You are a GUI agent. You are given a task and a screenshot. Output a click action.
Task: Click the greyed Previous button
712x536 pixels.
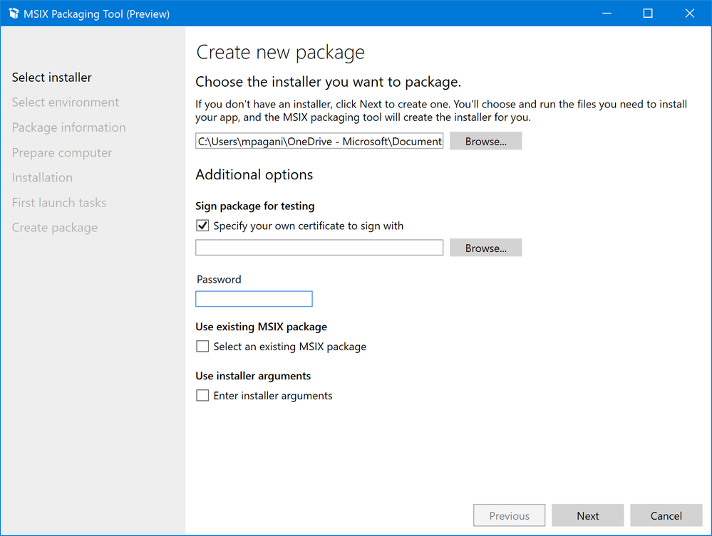pos(509,515)
